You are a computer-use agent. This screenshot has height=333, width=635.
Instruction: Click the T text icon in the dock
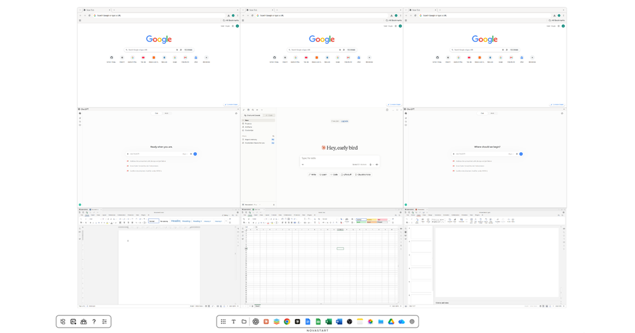point(234,322)
